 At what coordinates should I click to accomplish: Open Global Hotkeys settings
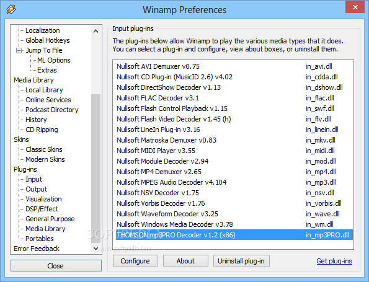48,40
